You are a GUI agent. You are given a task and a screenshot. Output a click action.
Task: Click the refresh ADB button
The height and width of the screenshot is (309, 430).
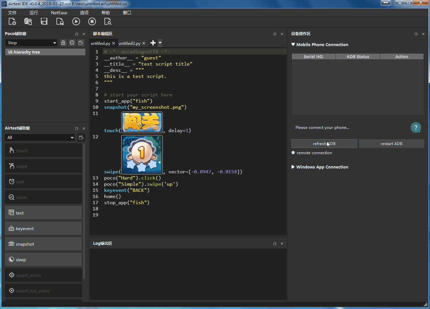[324, 143]
